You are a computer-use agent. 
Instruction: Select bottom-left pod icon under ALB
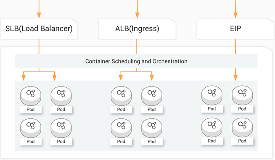[x=121, y=128]
